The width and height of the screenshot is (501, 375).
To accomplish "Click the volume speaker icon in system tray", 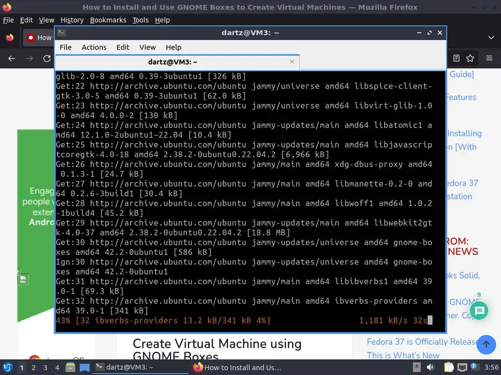I will [x=431, y=367].
